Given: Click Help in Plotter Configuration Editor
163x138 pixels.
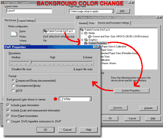Looking at the screenshot, I should tap(153, 118).
